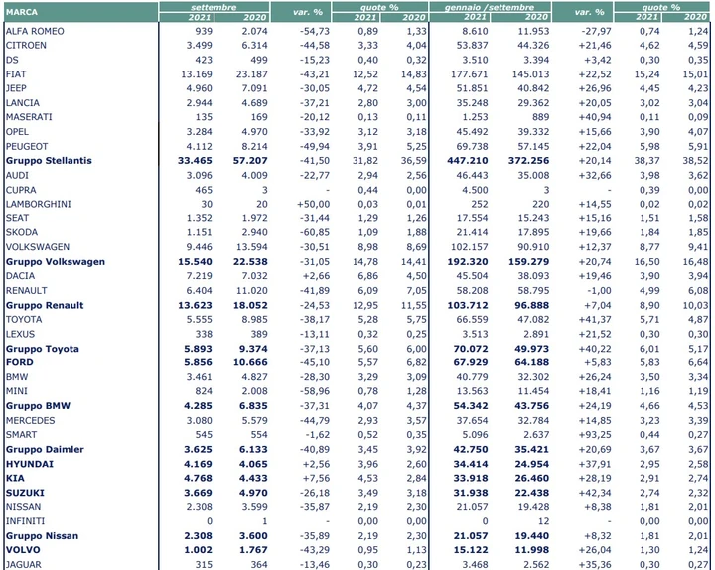Click the SEAT brand name
Viewport: 715px width, 570px height.
point(17,218)
